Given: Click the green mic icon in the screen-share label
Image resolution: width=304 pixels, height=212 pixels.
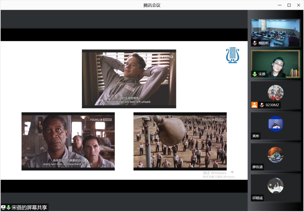Looking at the screenshot, I should point(8,208).
